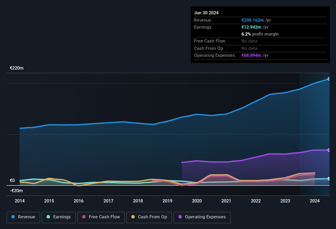
Task: Click the purple Operating Expenses legend dot
Action: click(x=180, y=217)
